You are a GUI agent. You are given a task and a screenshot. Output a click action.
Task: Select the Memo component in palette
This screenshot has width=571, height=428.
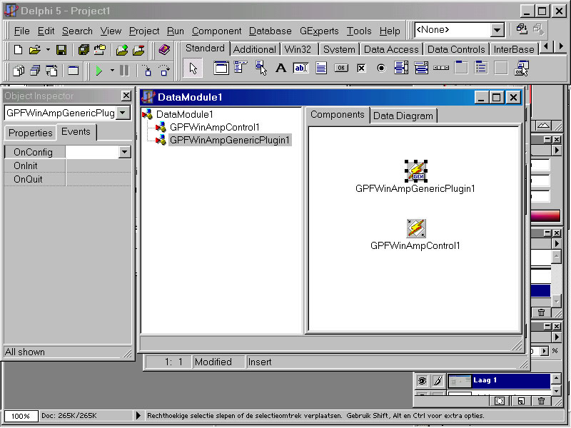(x=321, y=68)
